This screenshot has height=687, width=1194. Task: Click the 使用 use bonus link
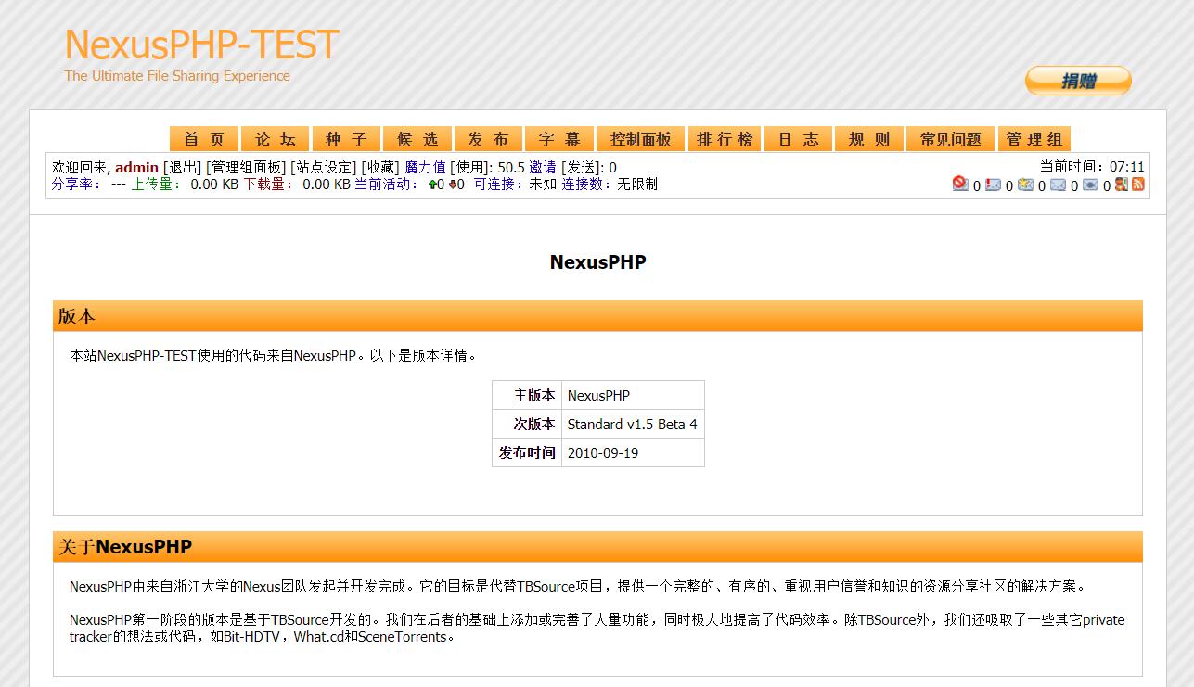pyautogui.click(x=471, y=167)
